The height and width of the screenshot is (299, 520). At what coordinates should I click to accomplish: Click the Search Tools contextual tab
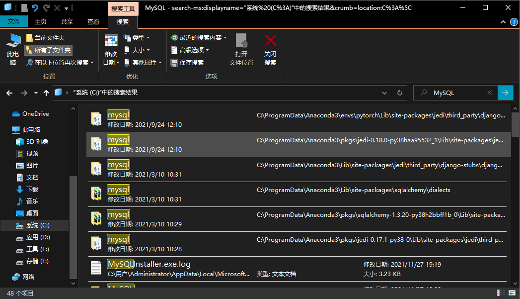click(x=123, y=8)
